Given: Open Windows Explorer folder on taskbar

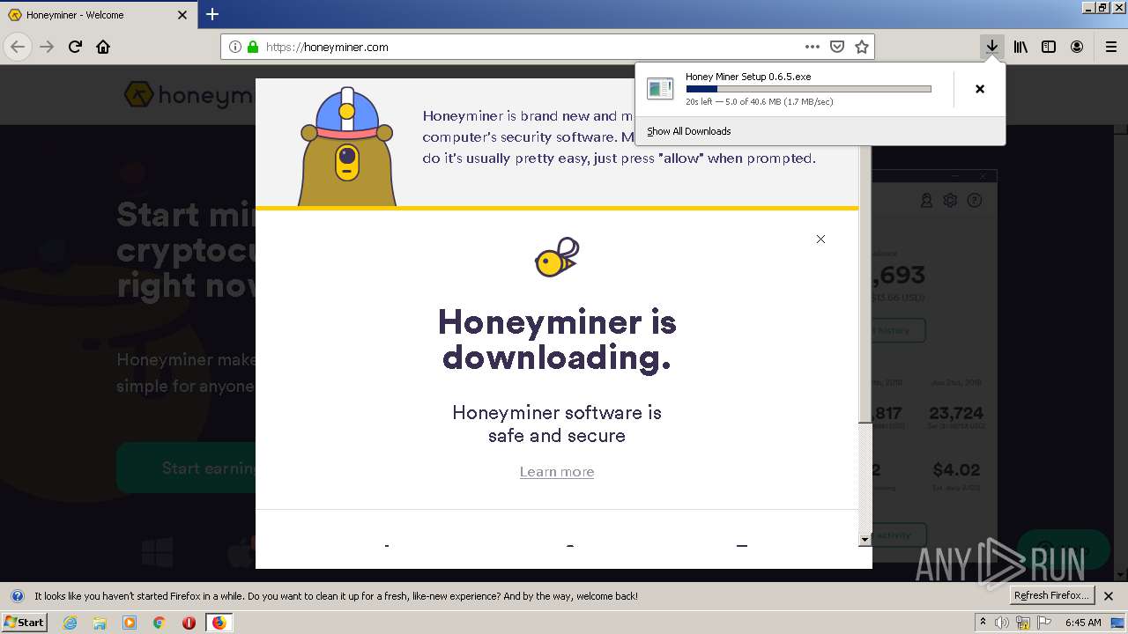Looking at the screenshot, I should pos(100,623).
